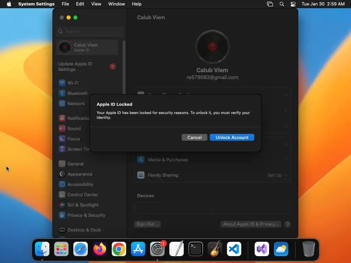Open the System Settings app menu
351x263 pixels.
pyautogui.click(x=36, y=4)
